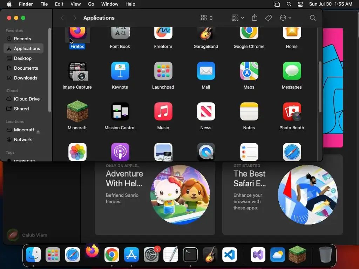359x269 pixels.
Task: Select the GarageBand app in Finder
Action: coord(206,33)
